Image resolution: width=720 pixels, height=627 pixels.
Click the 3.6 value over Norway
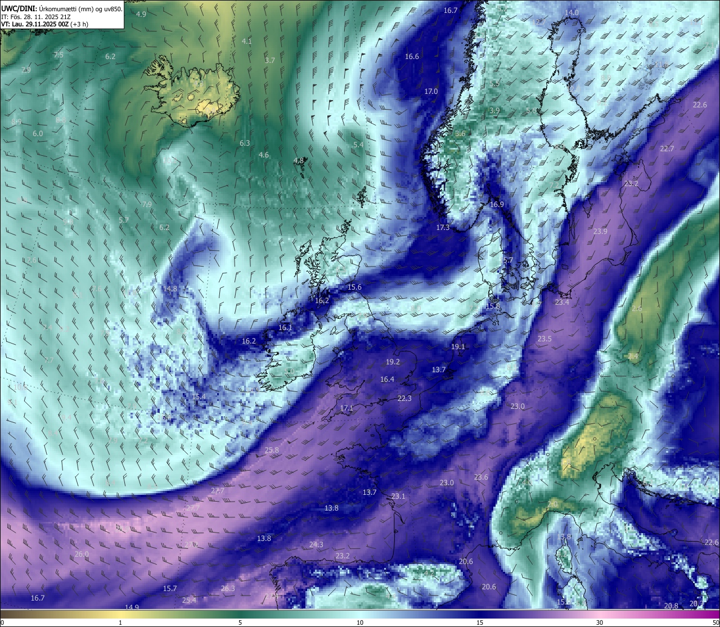coord(460,133)
